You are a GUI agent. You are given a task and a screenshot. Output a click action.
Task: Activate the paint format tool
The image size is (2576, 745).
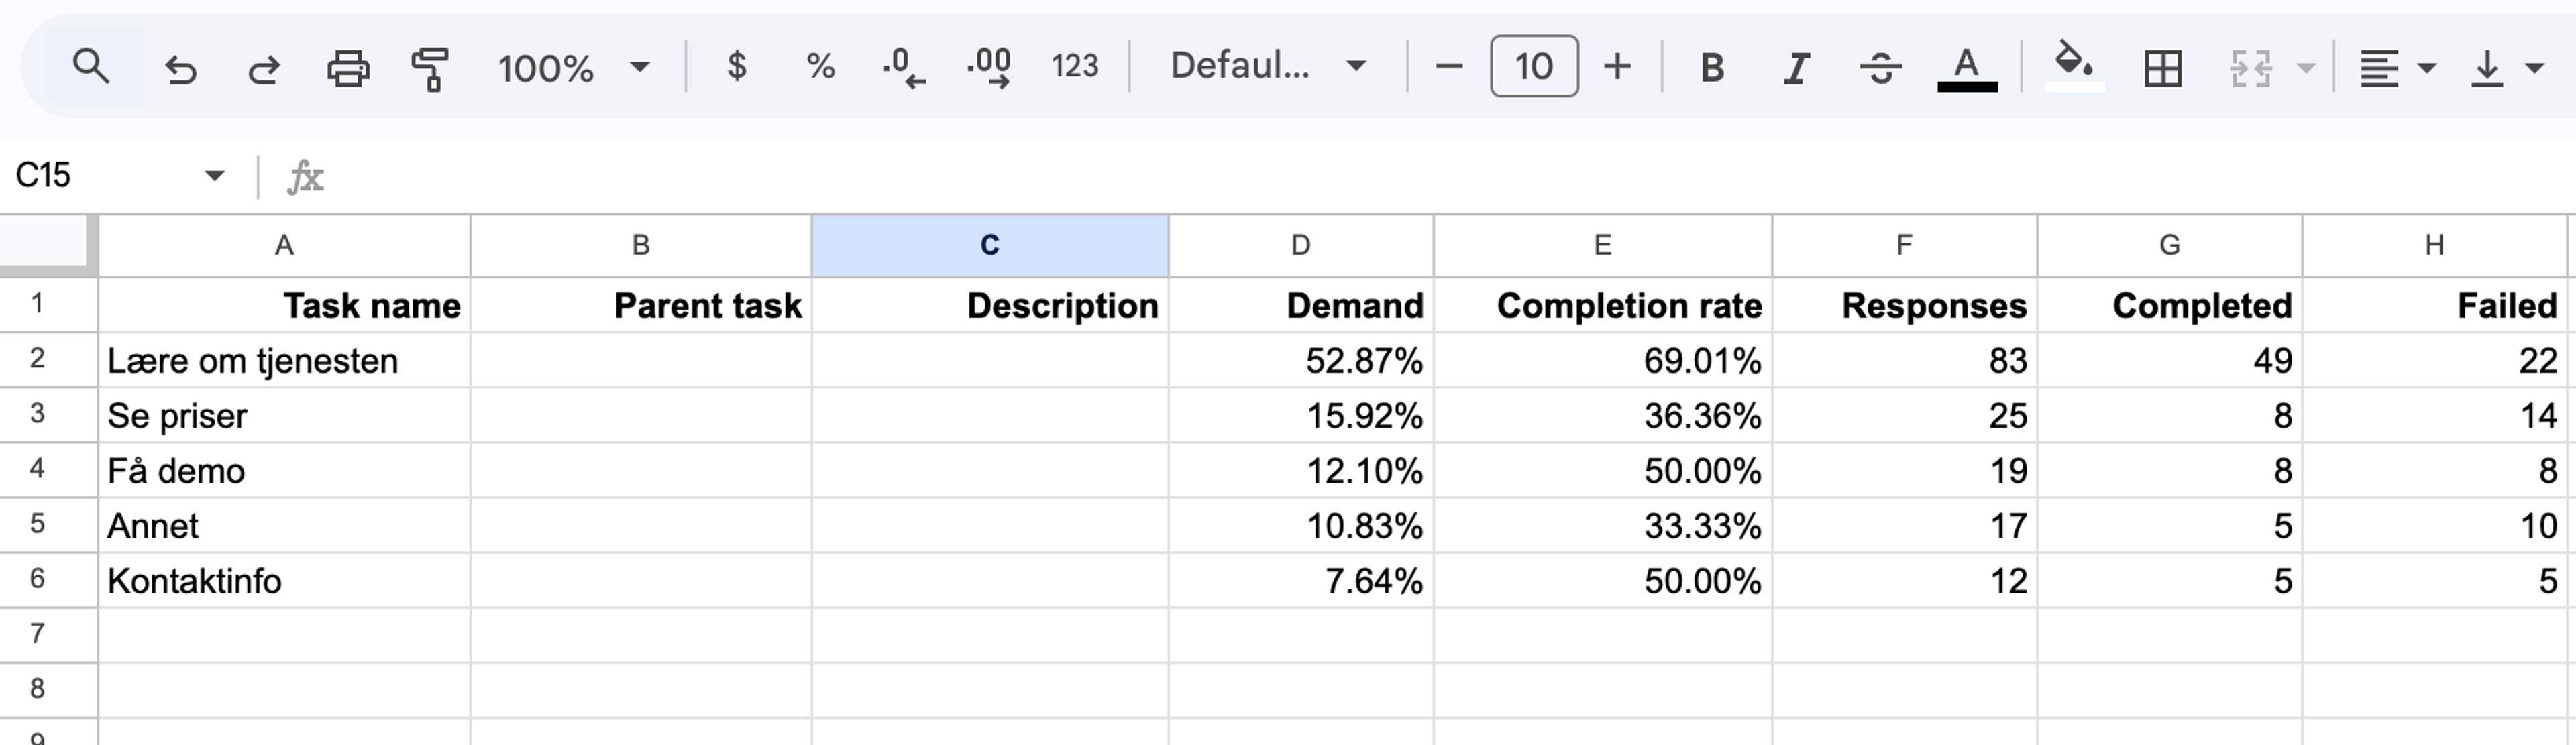(x=430, y=68)
